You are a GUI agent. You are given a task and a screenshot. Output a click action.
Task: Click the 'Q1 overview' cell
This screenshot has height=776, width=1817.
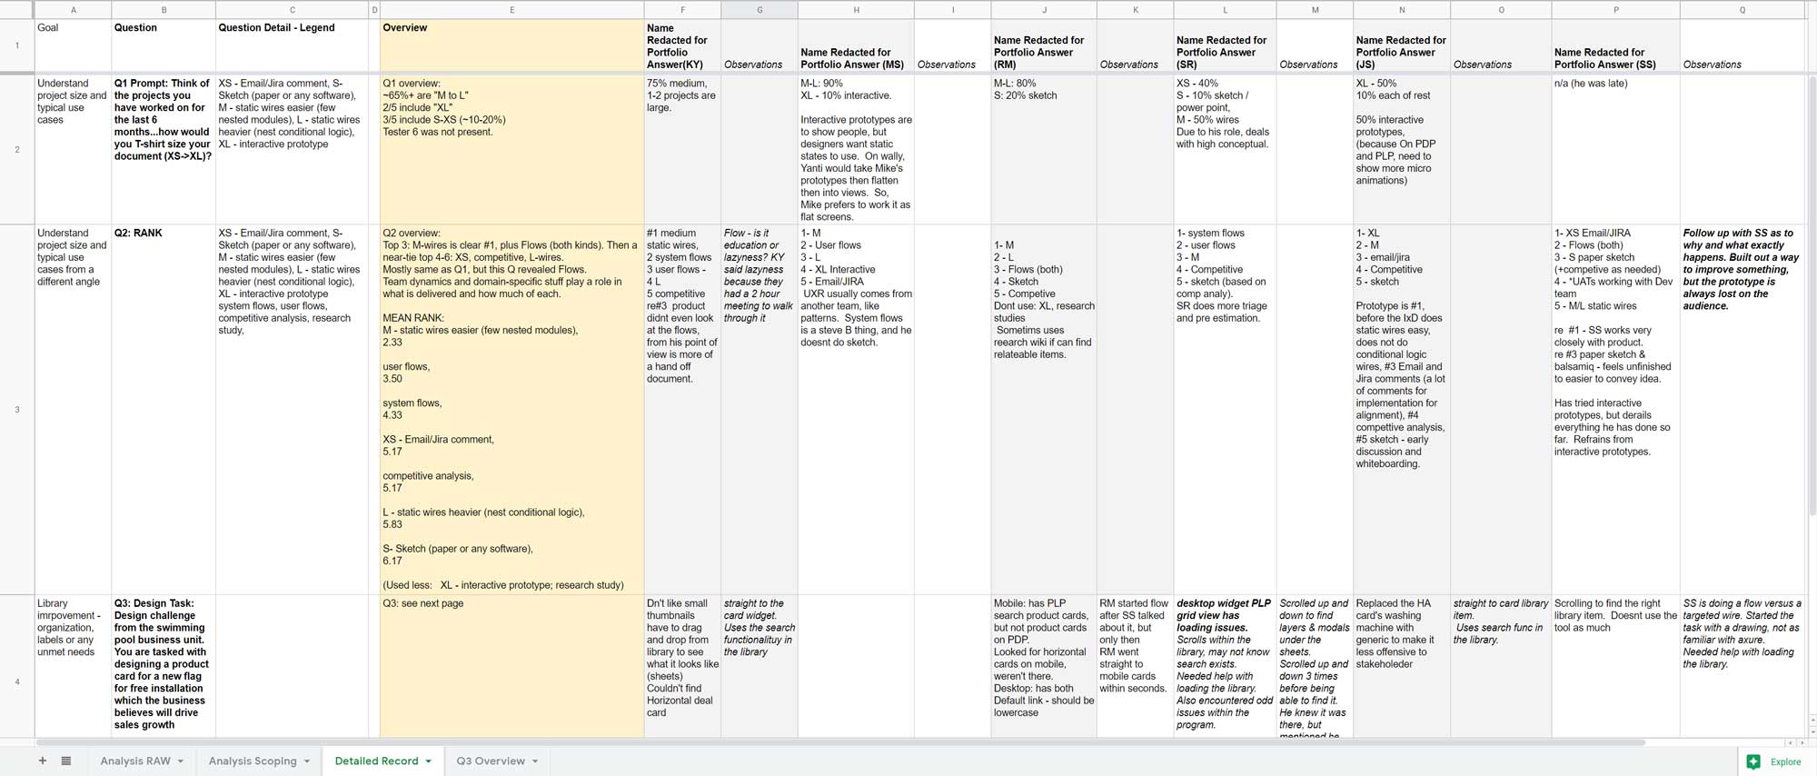[511, 149]
